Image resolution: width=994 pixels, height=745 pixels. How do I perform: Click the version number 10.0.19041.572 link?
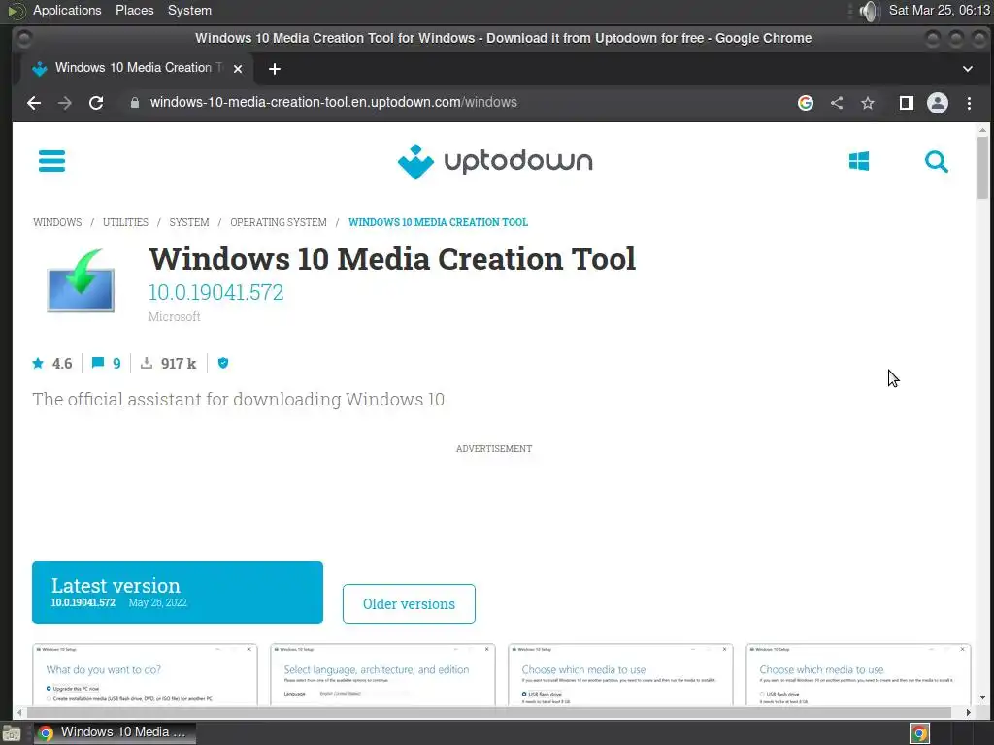216,292
